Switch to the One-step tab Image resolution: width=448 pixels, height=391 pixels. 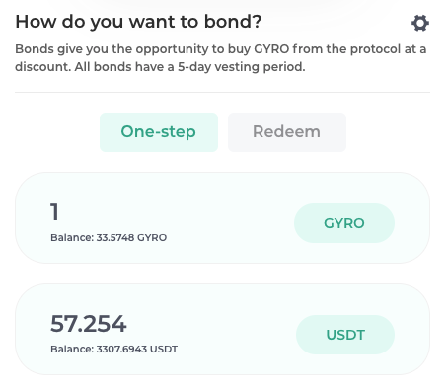tap(159, 132)
